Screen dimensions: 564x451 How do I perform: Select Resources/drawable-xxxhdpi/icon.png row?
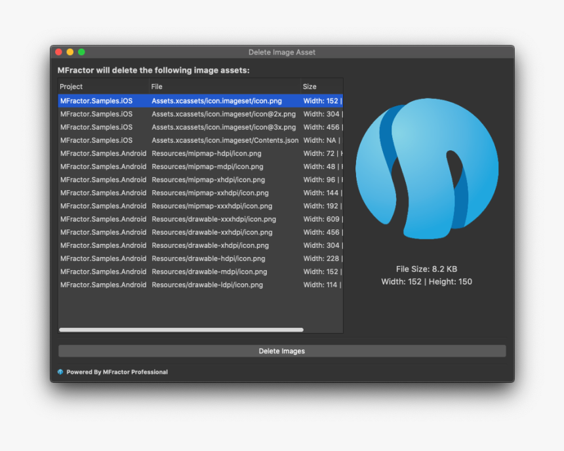point(200,219)
